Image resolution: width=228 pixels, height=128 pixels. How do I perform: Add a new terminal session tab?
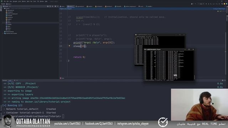[x=15, y=80]
